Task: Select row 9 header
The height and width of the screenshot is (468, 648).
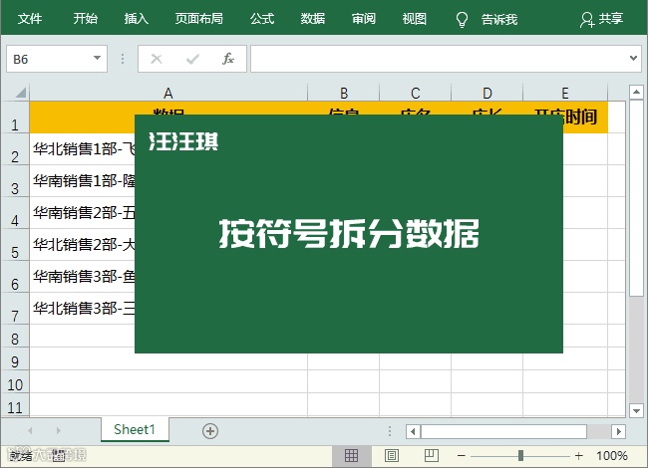Action: click(15, 358)
